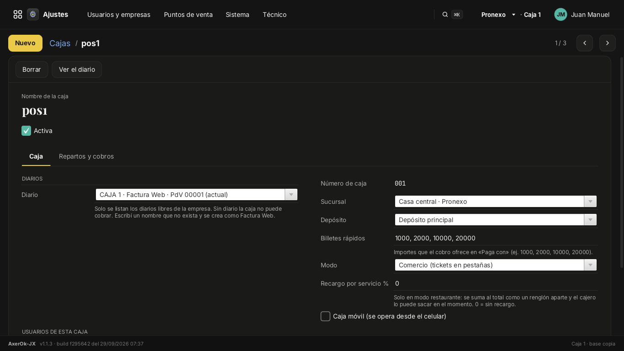Click the Ajustes app title
The height and width of the screenshot is (351, 624).
coord(55,15)
